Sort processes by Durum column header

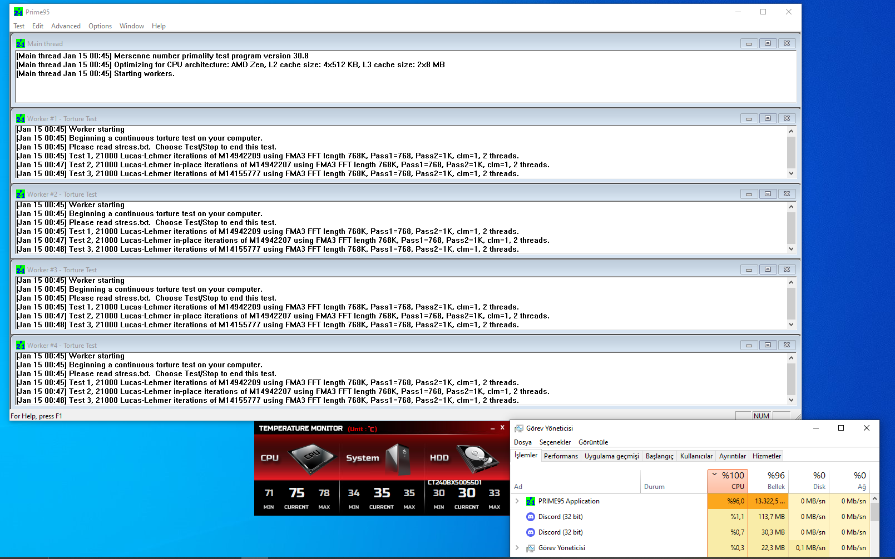(674, 481)
